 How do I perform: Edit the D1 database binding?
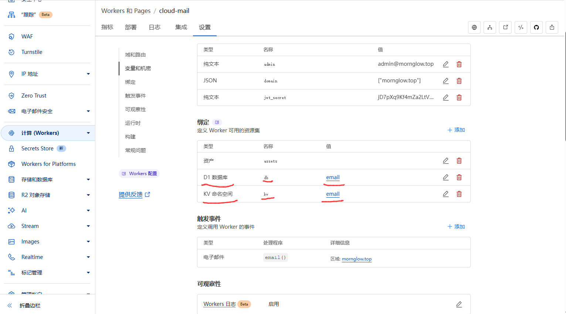click(446, 177)
